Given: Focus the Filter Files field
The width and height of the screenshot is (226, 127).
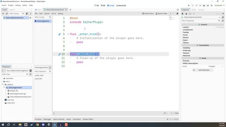Looking at the screenshot, I should tap(15, 74).
